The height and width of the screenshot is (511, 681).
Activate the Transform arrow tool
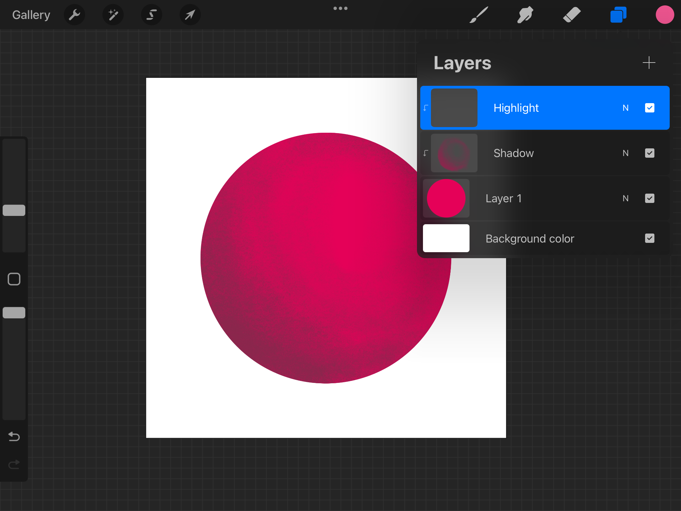190,15
